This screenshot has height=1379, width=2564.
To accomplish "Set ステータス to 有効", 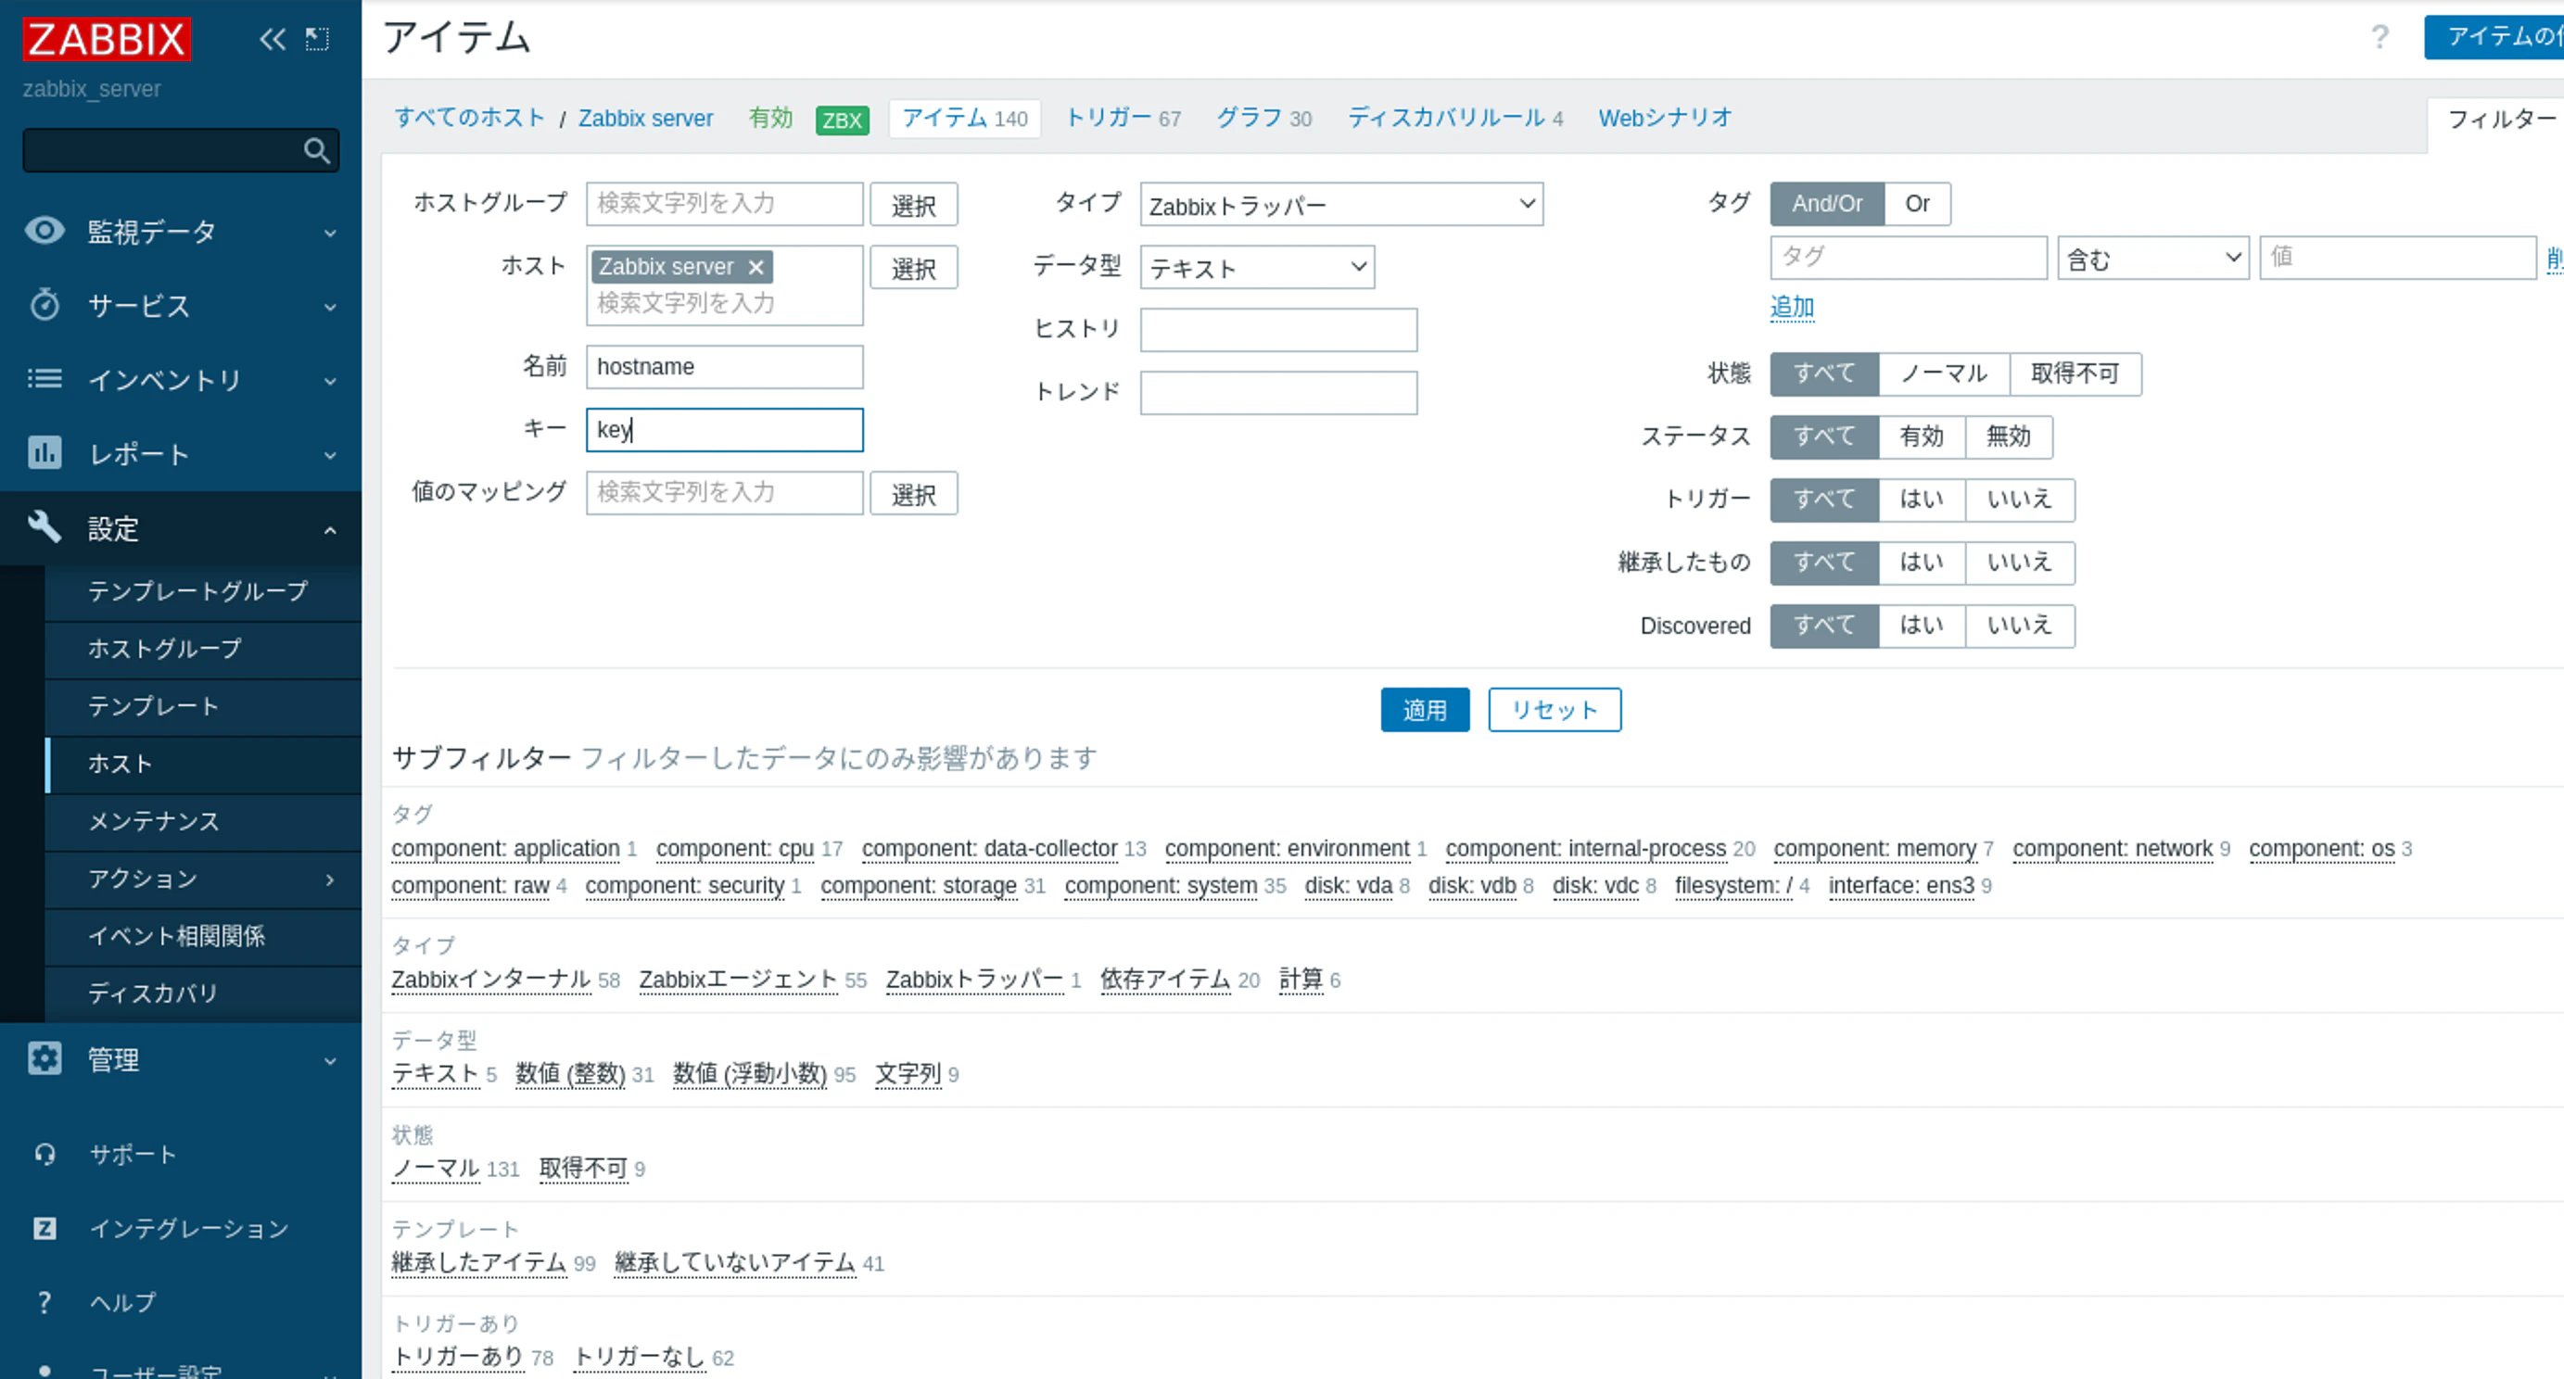I will [x=1921, y=436].
